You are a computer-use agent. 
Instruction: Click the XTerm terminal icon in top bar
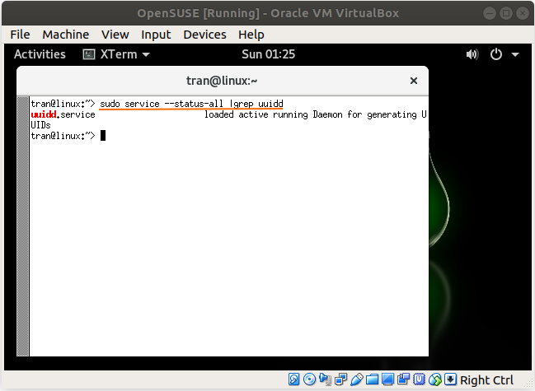pos(89,54)
